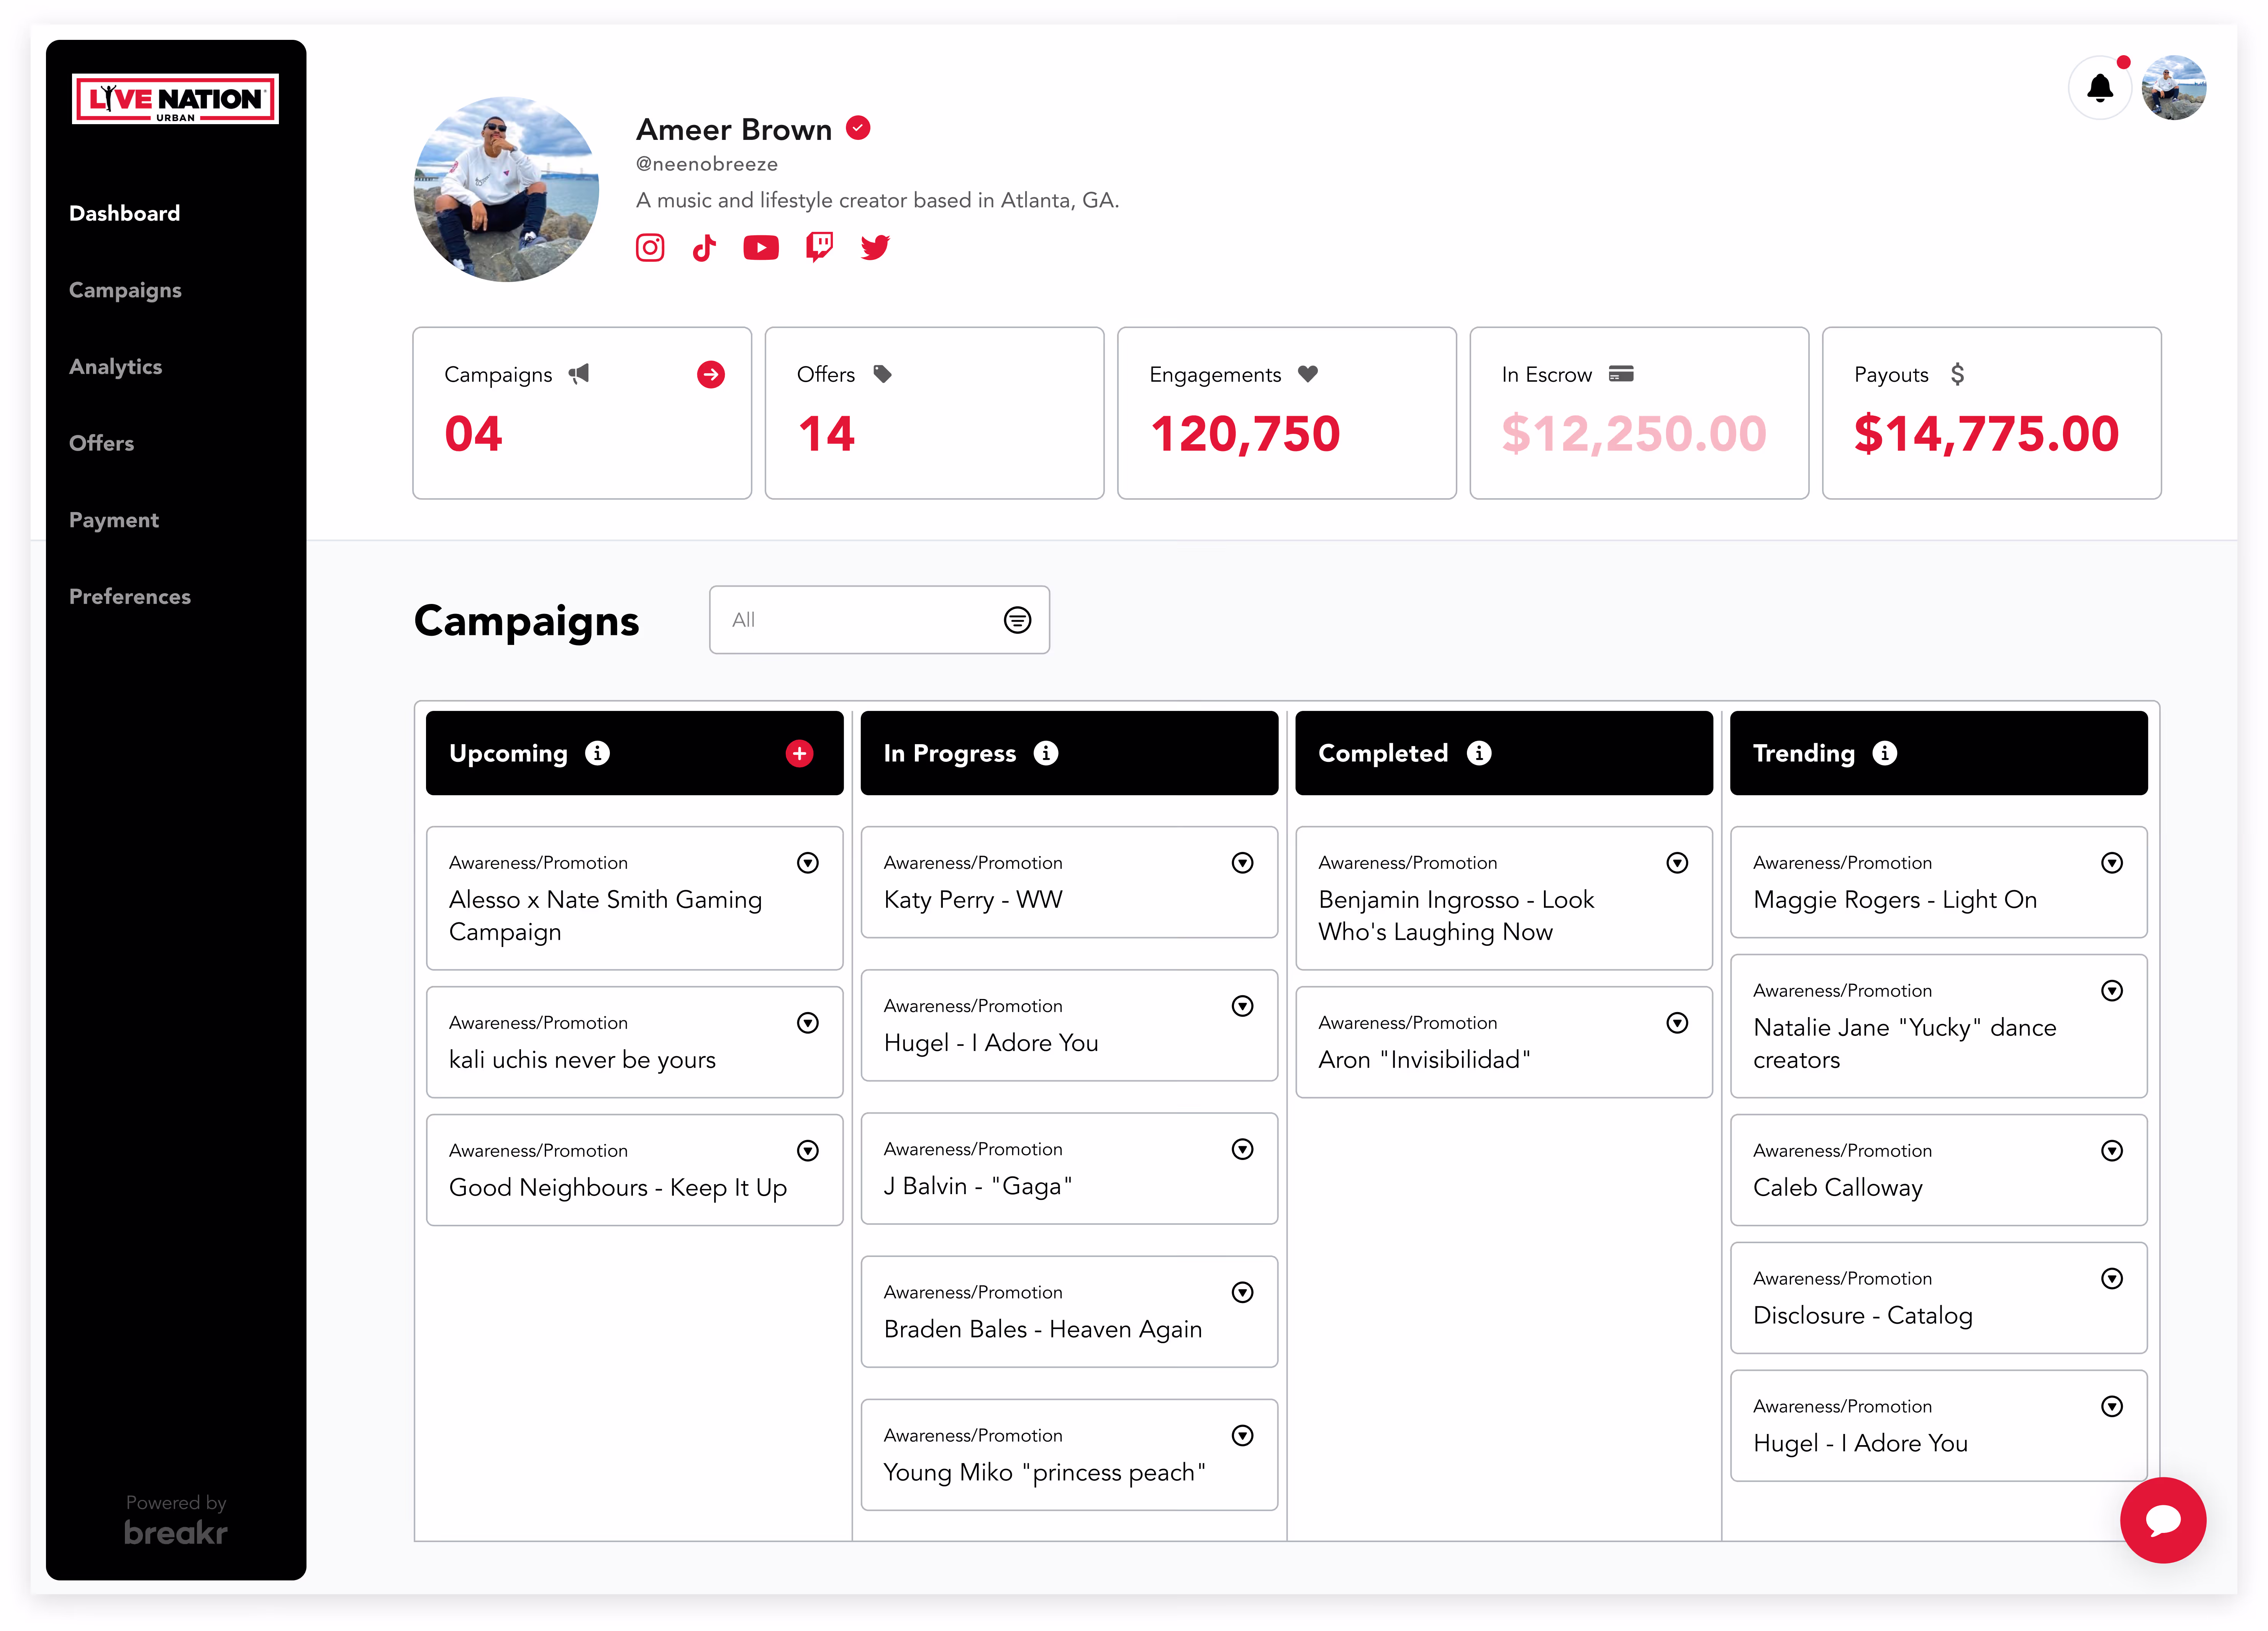Screen dimensions: 2268x1631
Task: Show info for the Trending column
Action: click(1885, 753)
